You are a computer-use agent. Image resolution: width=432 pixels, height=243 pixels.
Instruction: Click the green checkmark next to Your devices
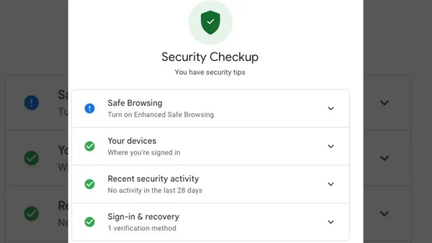(89, 146)
